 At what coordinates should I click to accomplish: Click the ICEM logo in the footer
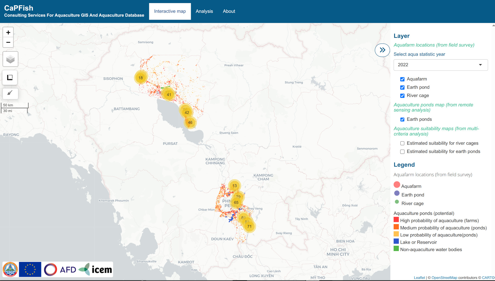point(96,269)
